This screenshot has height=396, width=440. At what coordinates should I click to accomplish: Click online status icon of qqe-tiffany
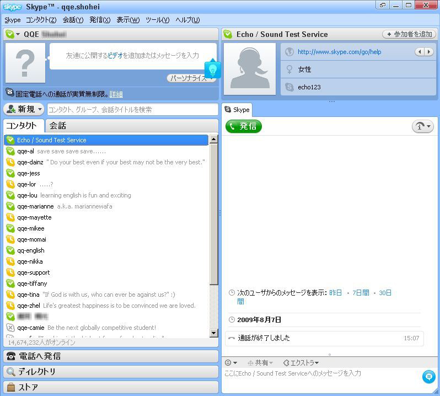pos(10,283)
